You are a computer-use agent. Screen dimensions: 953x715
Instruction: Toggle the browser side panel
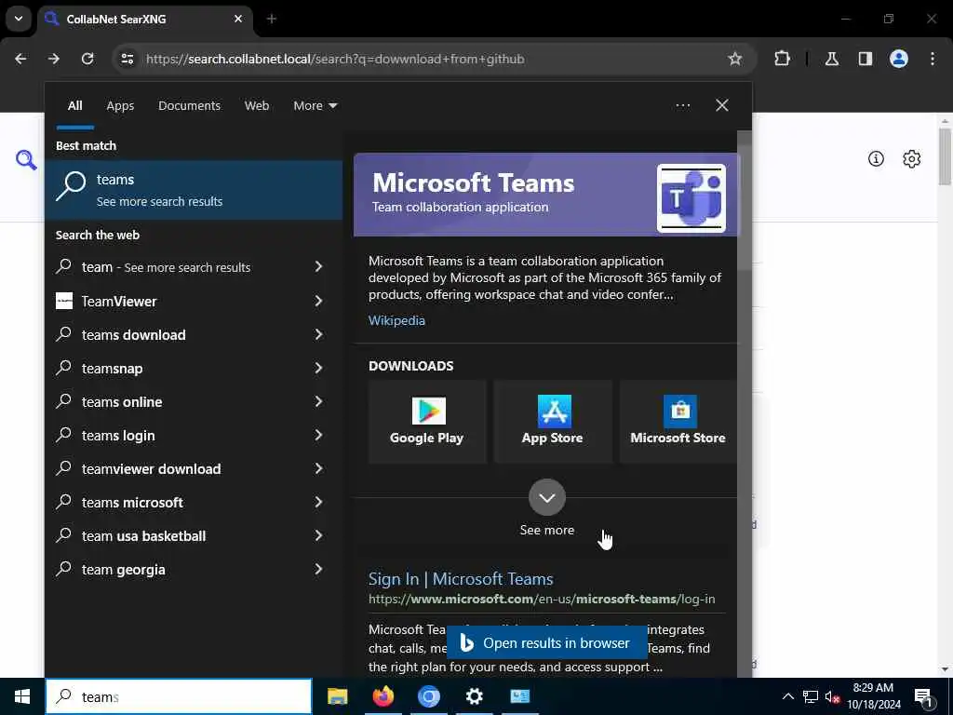(x=866, y=59)
